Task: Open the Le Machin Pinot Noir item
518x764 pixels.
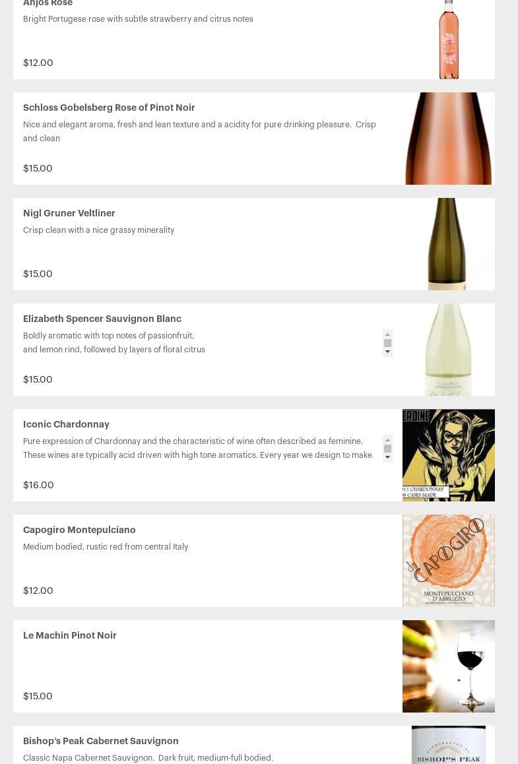Action: pos(70,635)
